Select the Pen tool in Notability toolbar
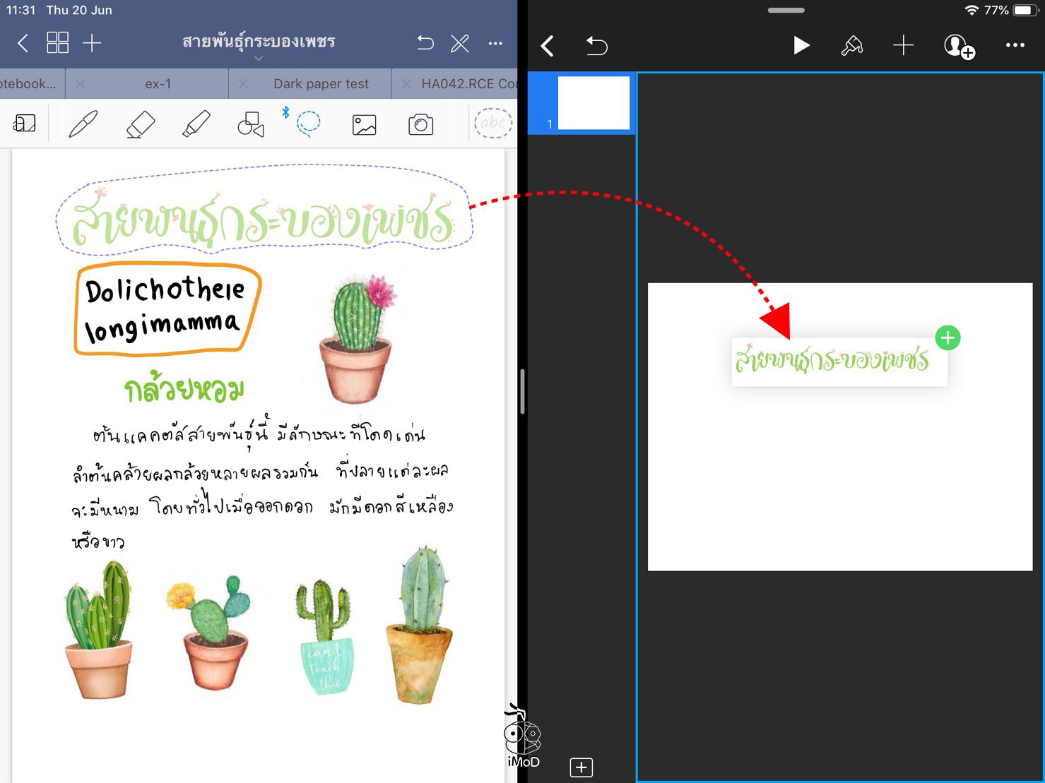This screenshot has height=783, width=1045. pos(83,124)
